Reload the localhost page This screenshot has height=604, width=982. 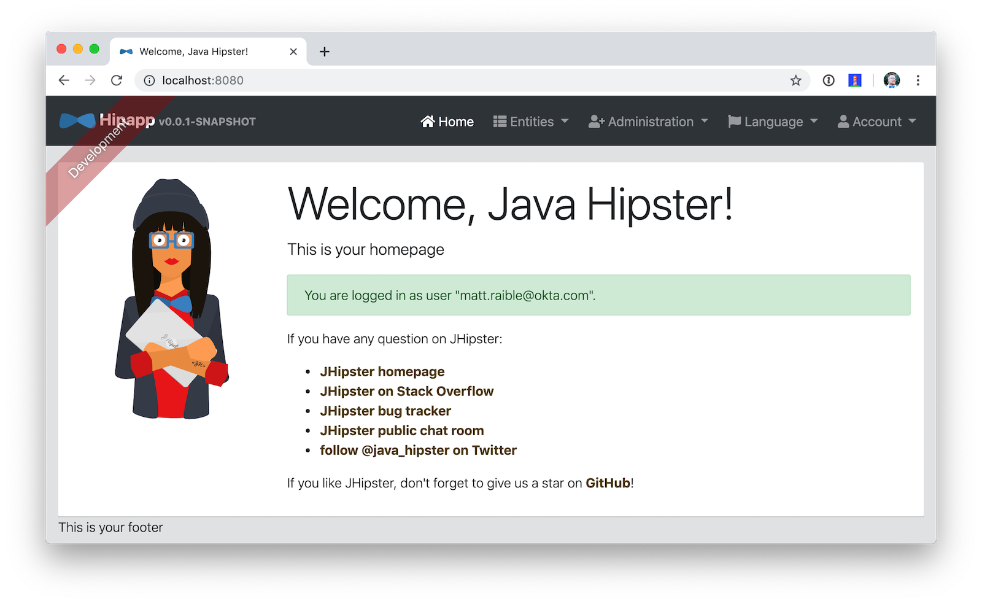tap(117, 80)
